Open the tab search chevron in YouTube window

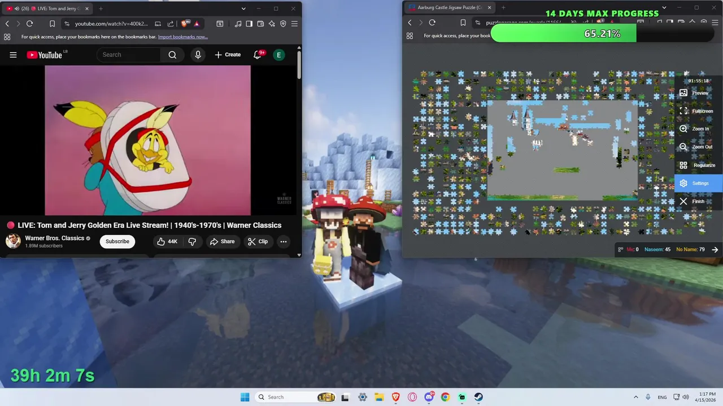tap(243, 8)
